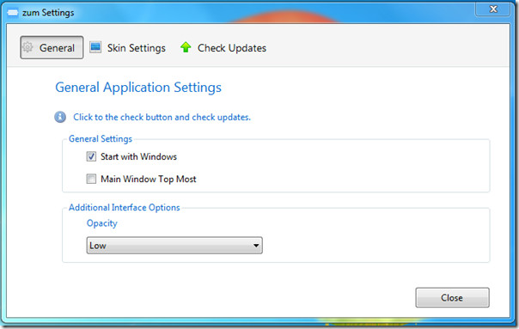Switch to the Skin Settings tab
The image size is (519, 329).
(x=128, y=47)
